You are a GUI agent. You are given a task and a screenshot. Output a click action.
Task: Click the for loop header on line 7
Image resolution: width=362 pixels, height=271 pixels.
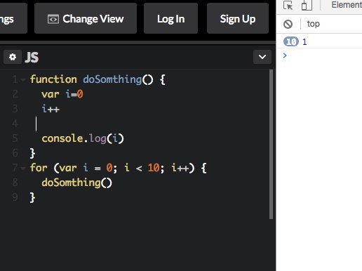pyautogui.click(x=119, y=168)
